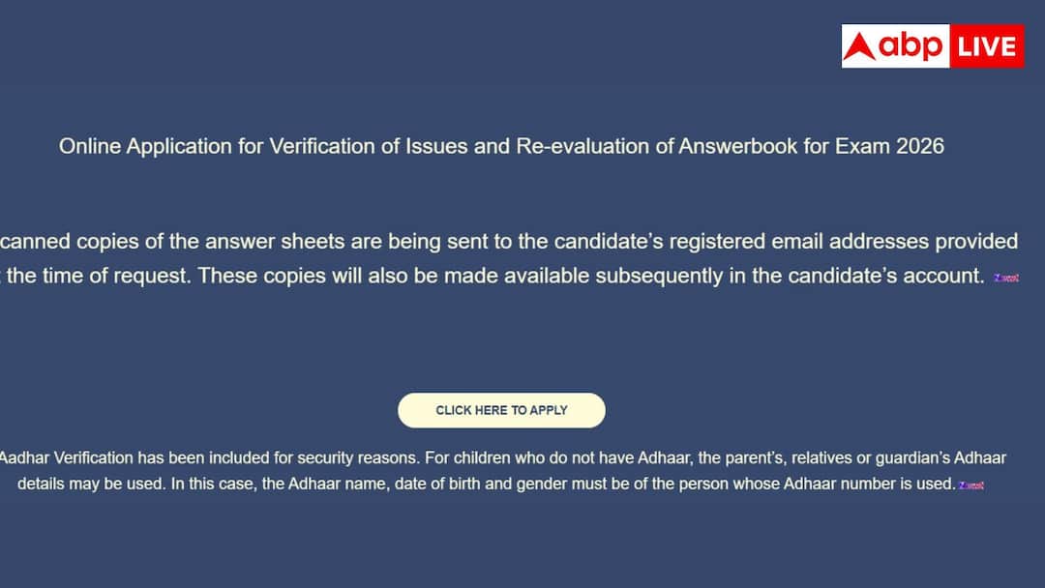
Task: Click the 'time of request' notice line
Action: coord(493,276)
